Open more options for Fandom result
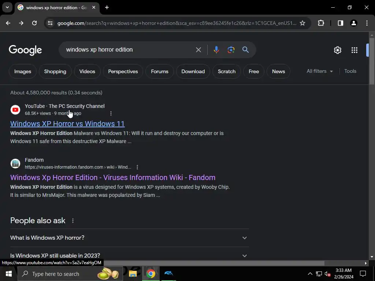Image resolution: width=375 pixels, height=281 pixels. click(137, 167)
